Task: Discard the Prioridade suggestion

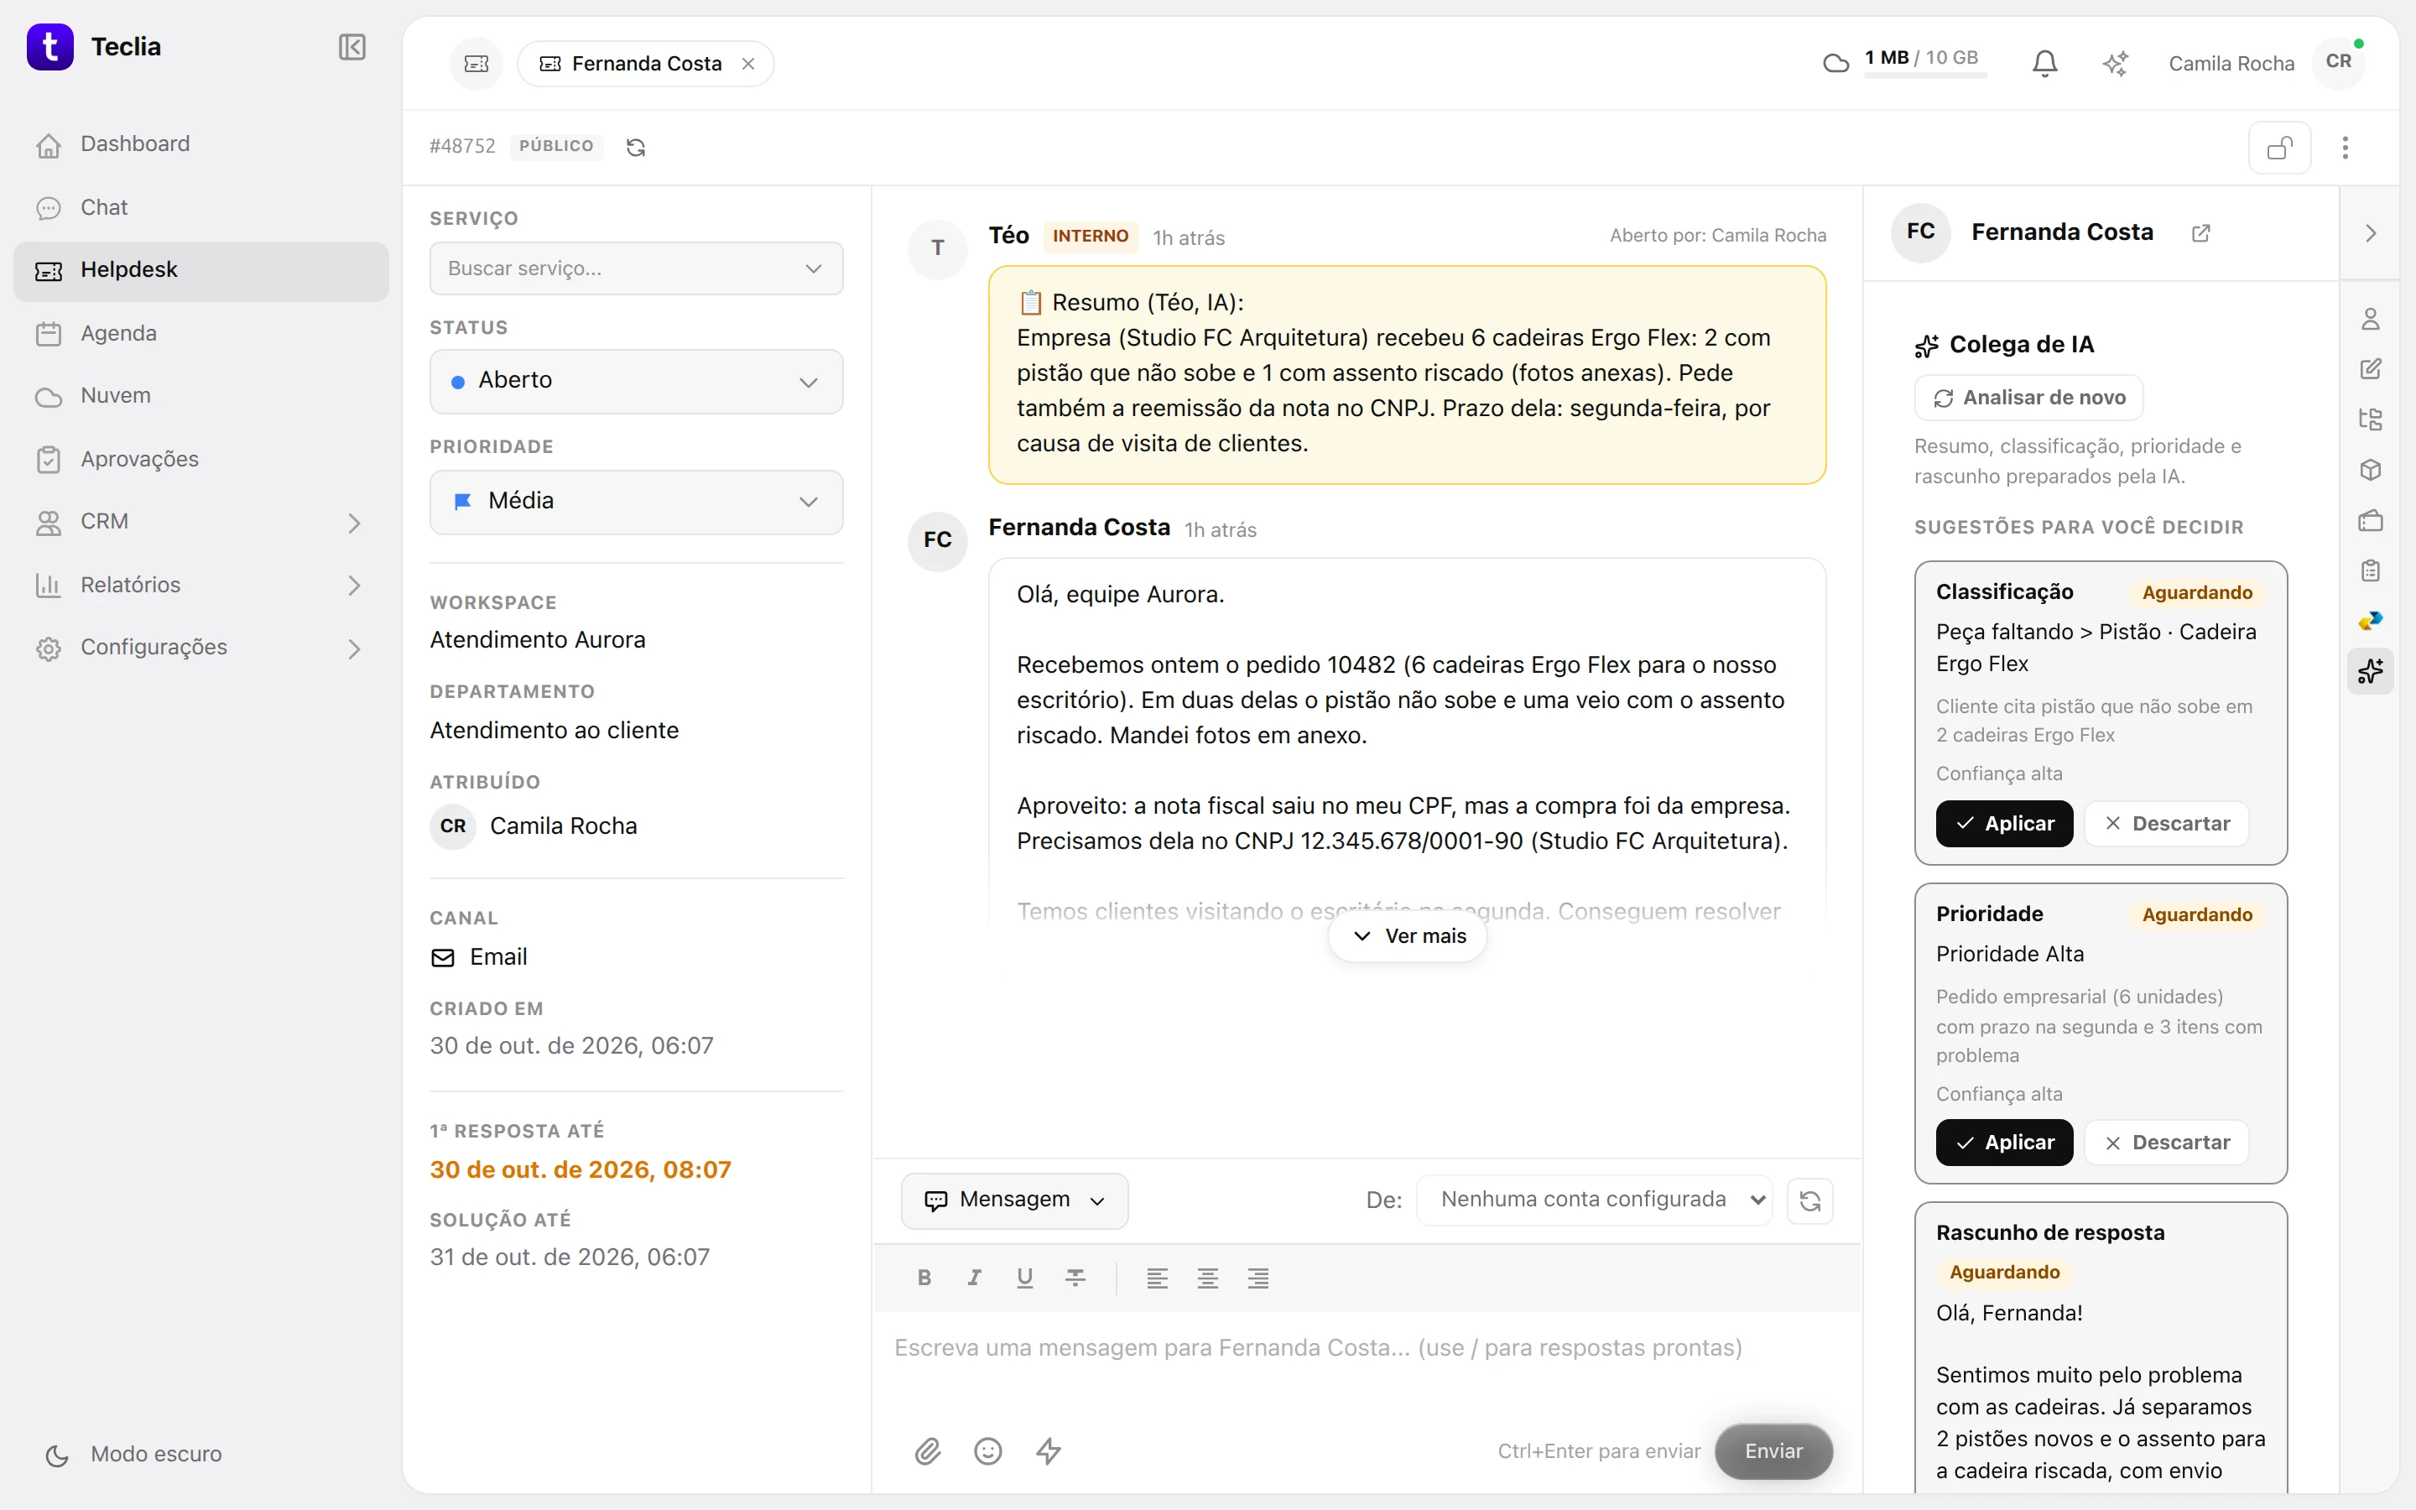Action: (2166, 1143)
